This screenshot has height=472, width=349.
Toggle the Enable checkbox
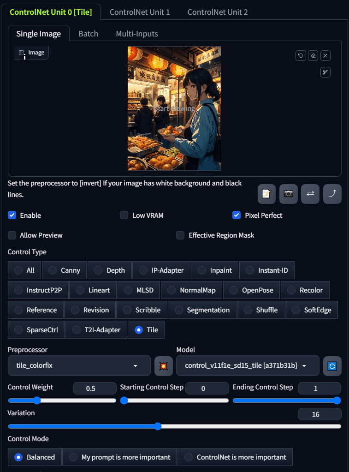click(x=12, y=215)
